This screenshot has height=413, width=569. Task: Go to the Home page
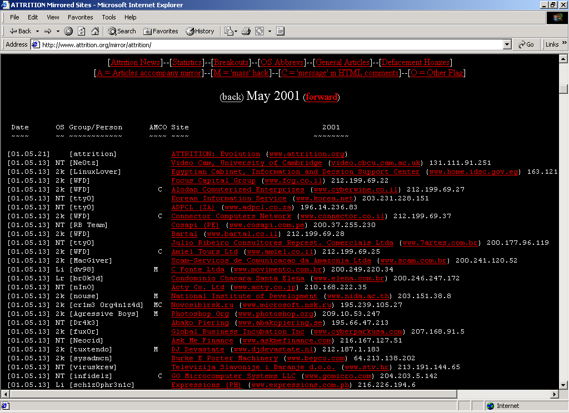[95, 31]
